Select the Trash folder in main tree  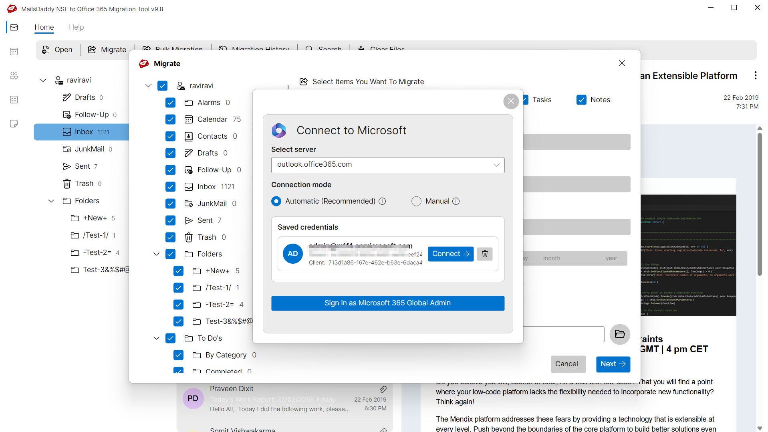pyautogui.click(x=82, y=184)
